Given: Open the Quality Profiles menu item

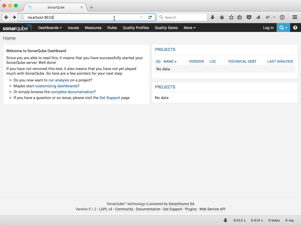Looking at the screenshot, I should click(x=136, y=28).
